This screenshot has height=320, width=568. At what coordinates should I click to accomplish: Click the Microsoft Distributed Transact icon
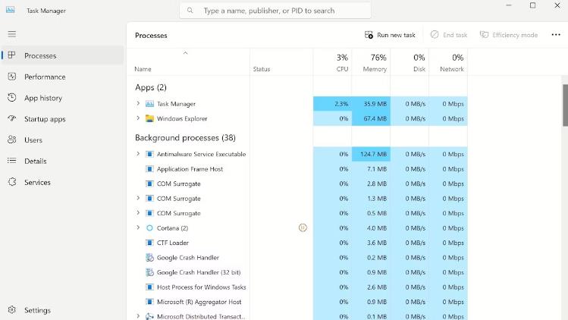[149, 316]
